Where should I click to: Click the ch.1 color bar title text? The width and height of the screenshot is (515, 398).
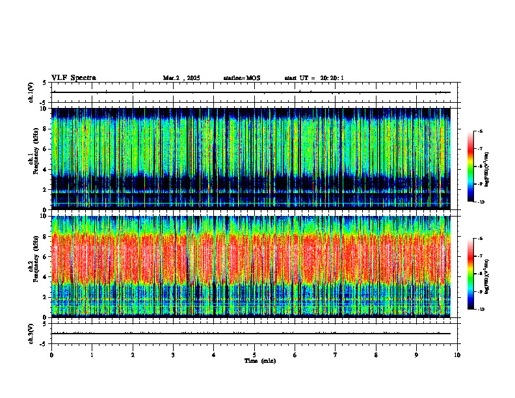point(486,170)
